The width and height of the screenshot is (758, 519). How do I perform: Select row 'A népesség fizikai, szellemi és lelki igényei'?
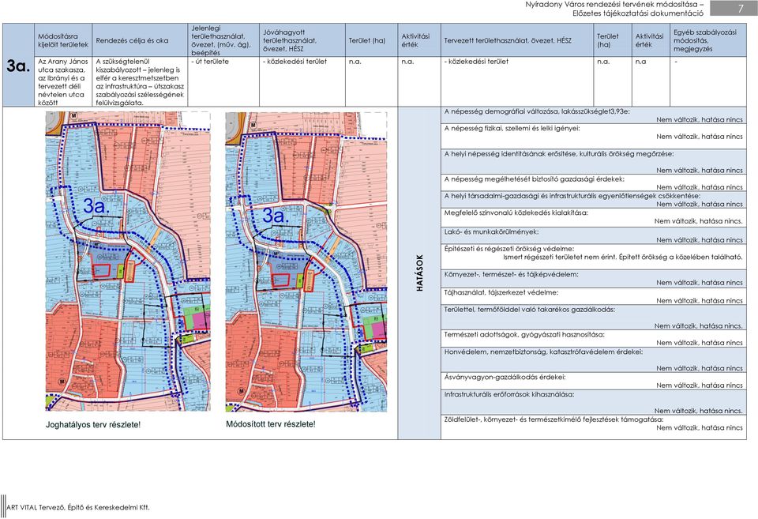tap(594, 137)
